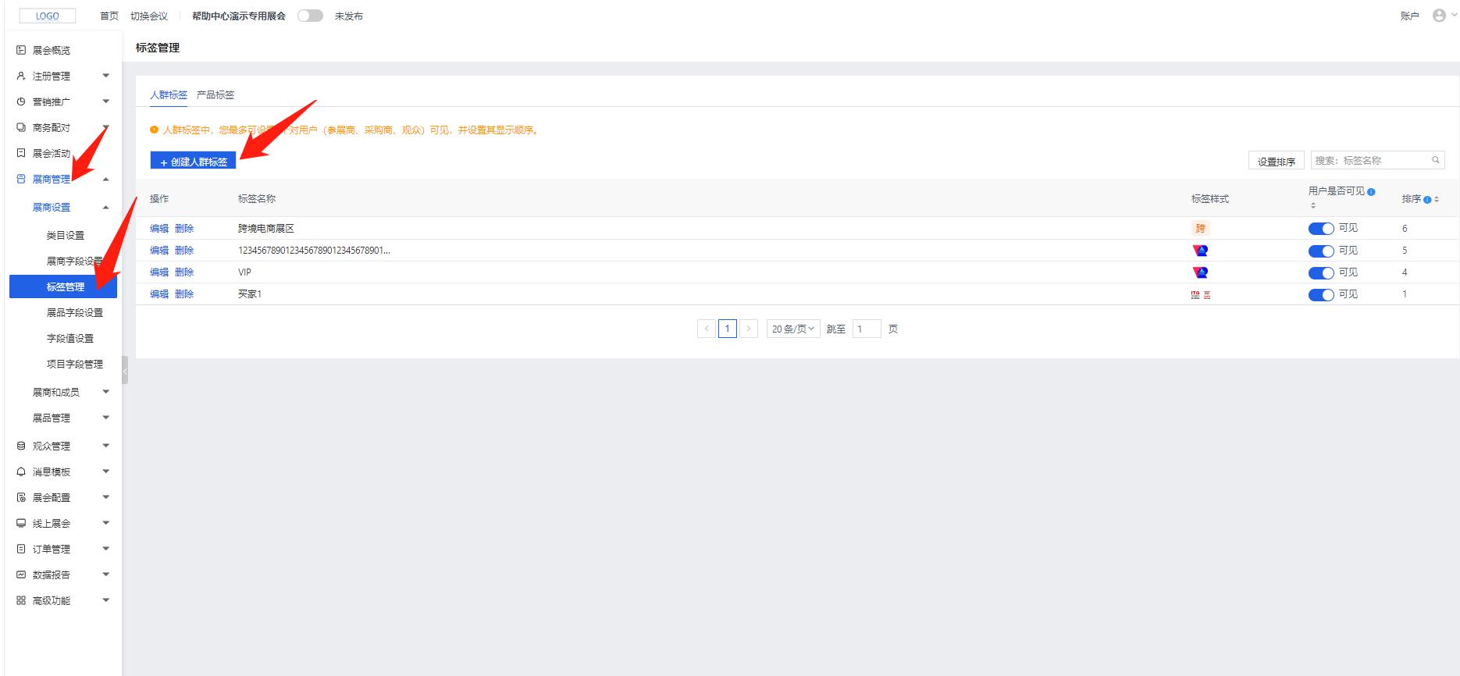Toggle visibility for VIP tag
The width and height of the screenshot is (1460, 676).
pos(1321,272)
